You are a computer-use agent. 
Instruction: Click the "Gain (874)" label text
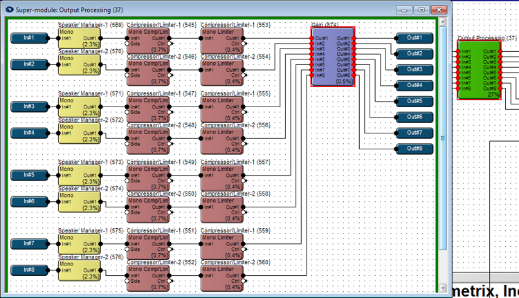[325, 25]
